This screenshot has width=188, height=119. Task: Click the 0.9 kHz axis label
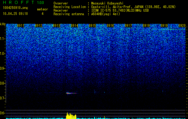coord(3,68)
